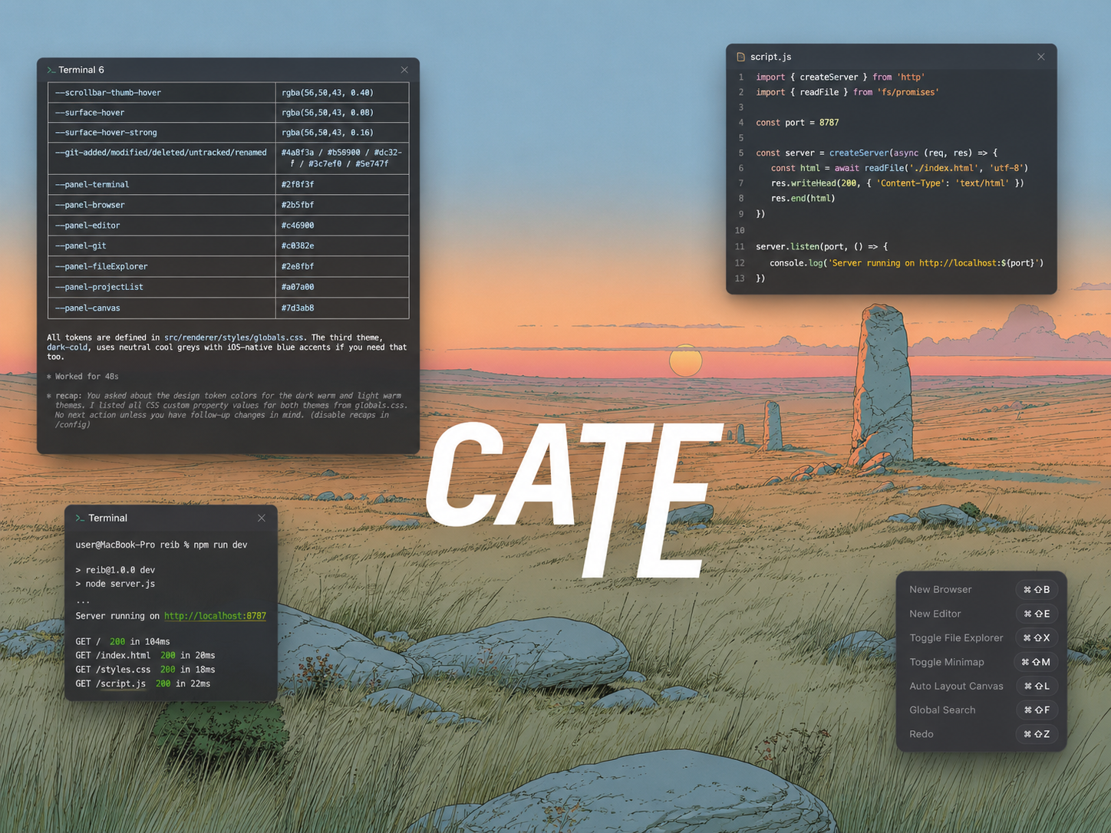Click the 'npm run dev' command in Terminal
Image resolution: width=1111 pixels, height=833 pixels.
pyautogui.click(x=220, y=545)
